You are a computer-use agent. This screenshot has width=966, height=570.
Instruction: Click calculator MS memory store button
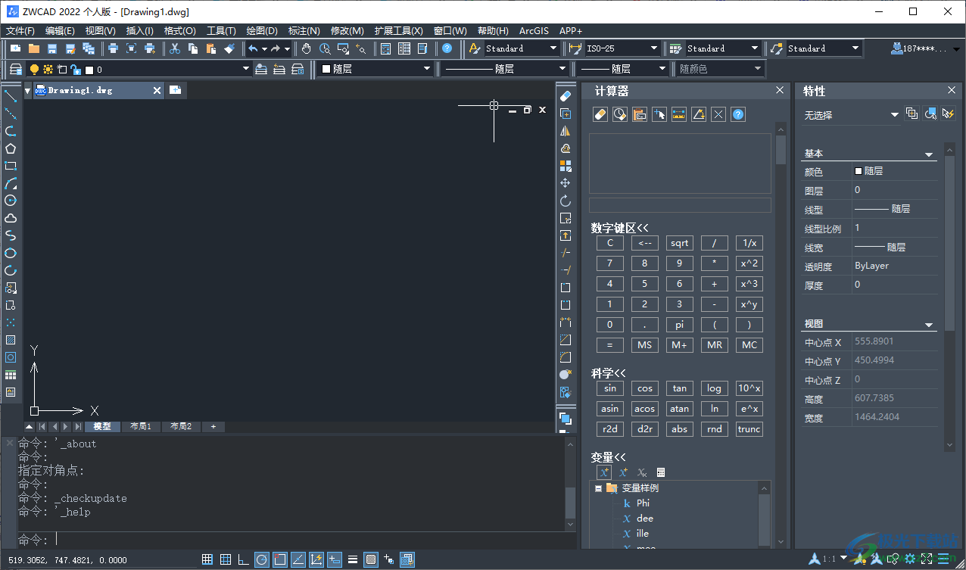(x=644, y=345)
